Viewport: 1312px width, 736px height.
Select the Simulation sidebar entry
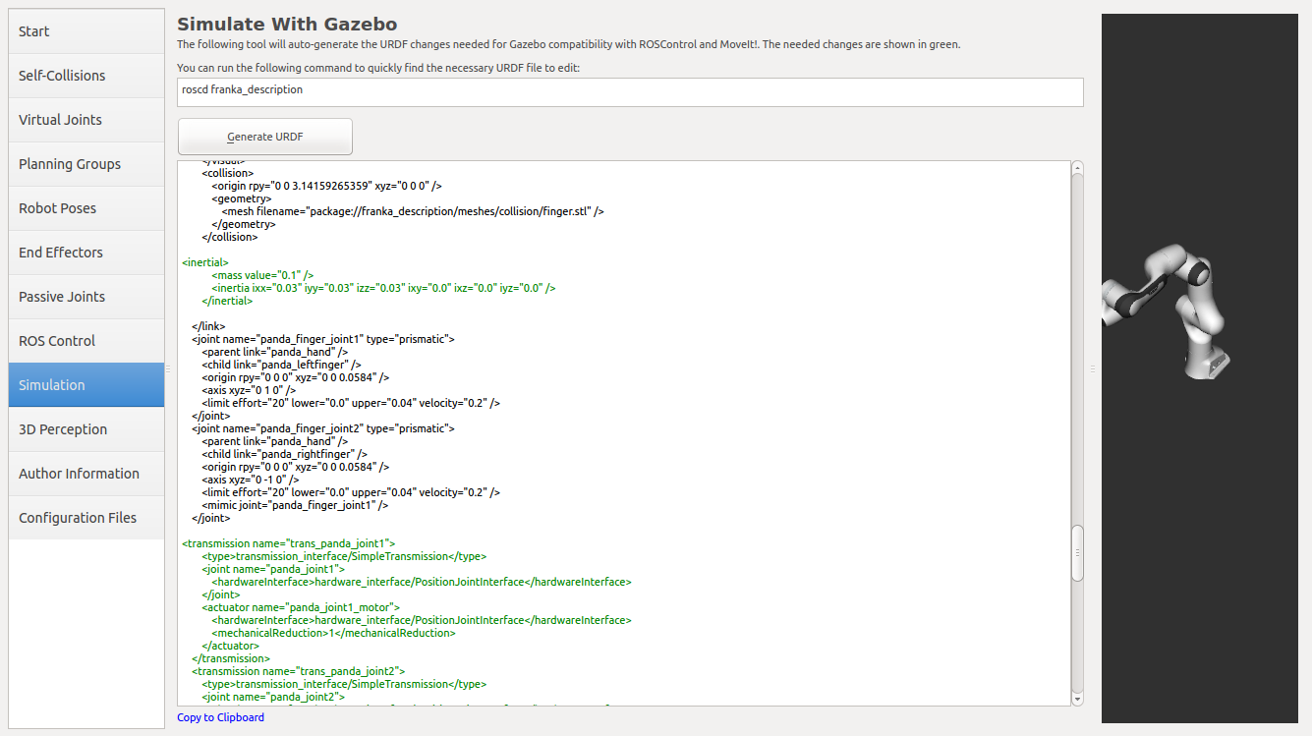point(86,385)
